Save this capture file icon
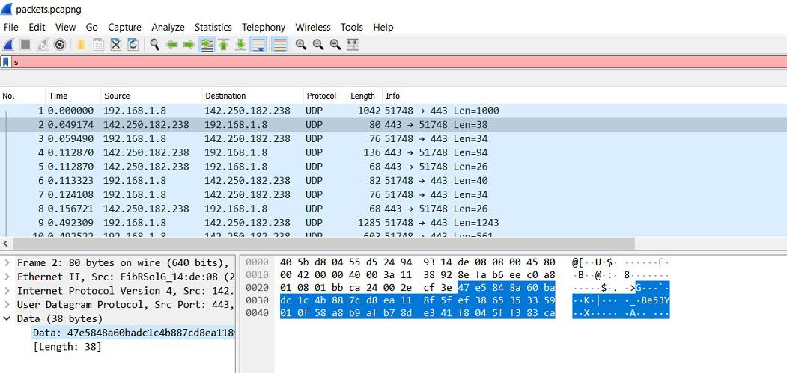787x373 pixels. [99, 45]
